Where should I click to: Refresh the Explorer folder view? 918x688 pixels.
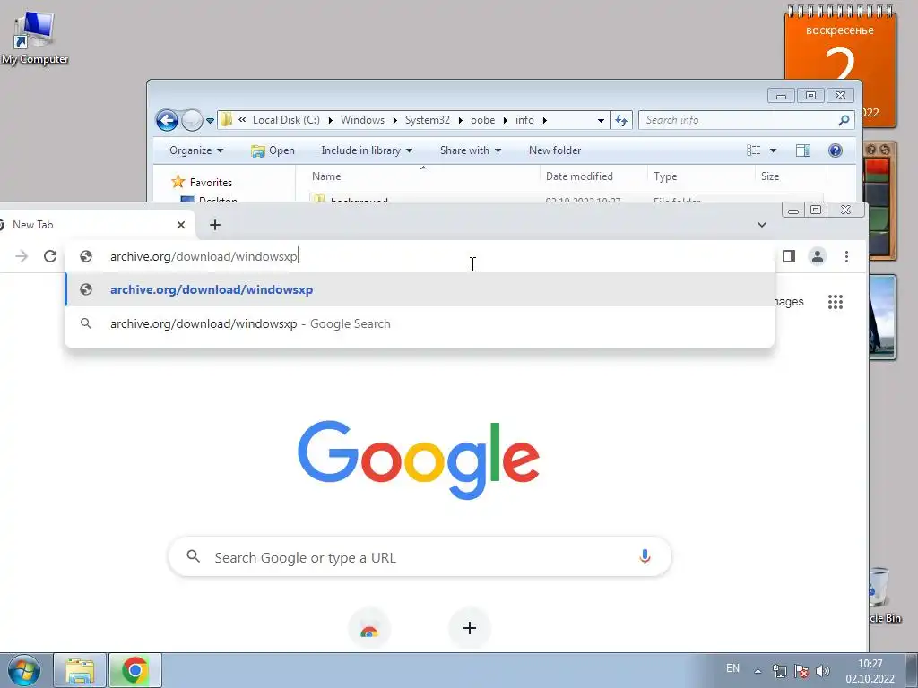pos(620,121)
